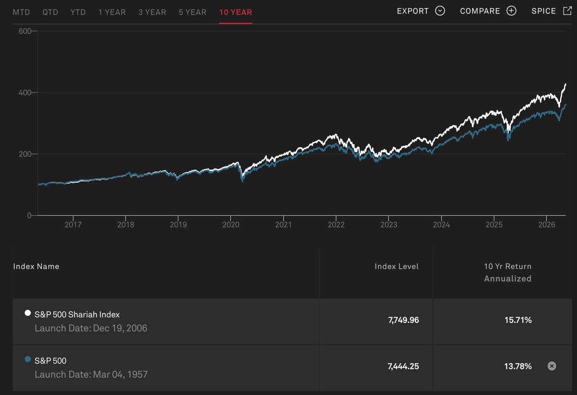Click the 2018 x-axis year label
Viewport: 577px width, 395px height.
125,225
